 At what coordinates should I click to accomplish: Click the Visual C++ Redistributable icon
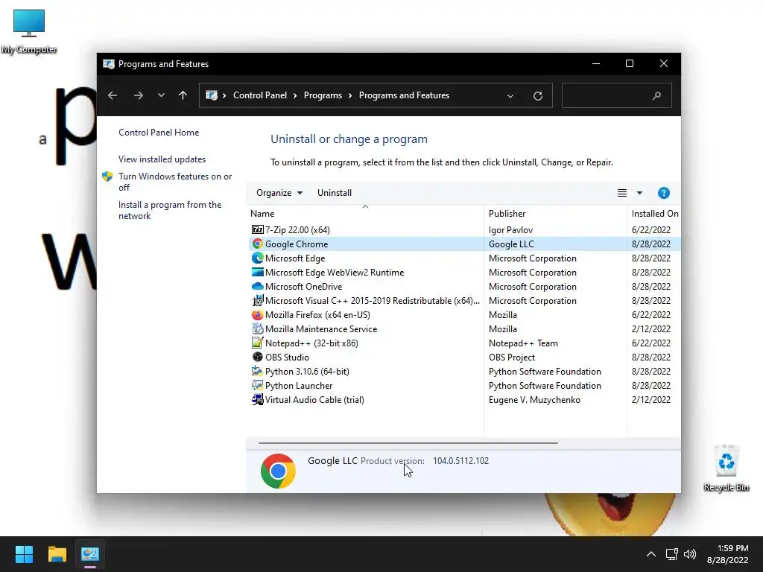click(257, 300)
